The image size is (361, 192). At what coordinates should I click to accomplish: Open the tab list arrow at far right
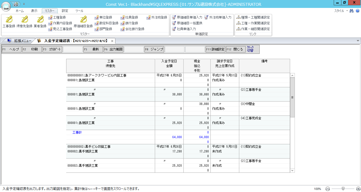(358, 41)
